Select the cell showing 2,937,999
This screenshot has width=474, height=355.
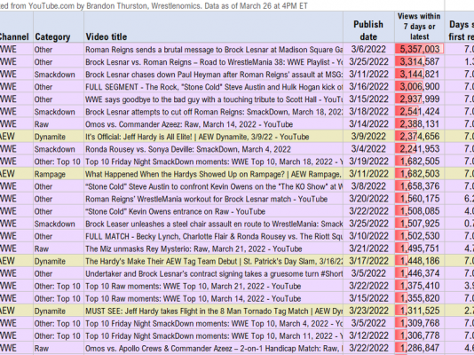click(419, 99)
